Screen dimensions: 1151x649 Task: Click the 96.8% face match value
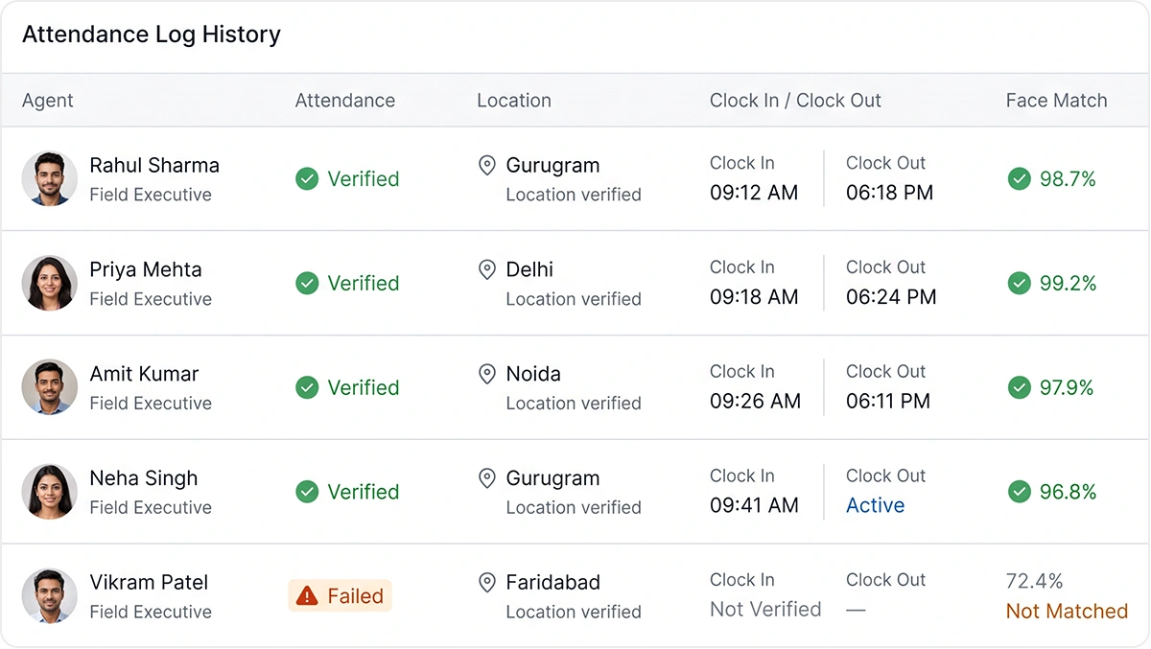1068,492
